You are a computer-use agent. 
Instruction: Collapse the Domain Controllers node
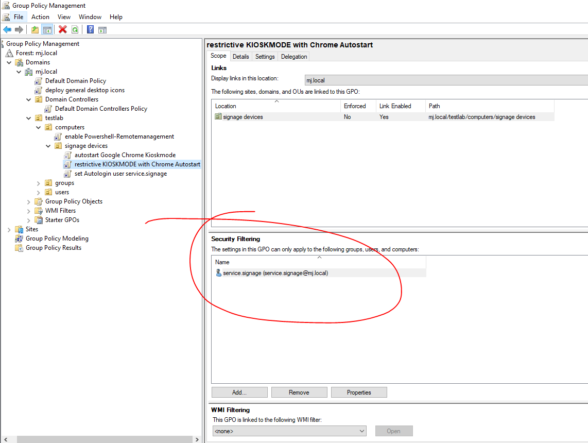point(28,99)
